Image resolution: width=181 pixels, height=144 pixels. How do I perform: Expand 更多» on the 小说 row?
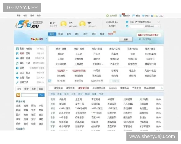click(159, 113)
